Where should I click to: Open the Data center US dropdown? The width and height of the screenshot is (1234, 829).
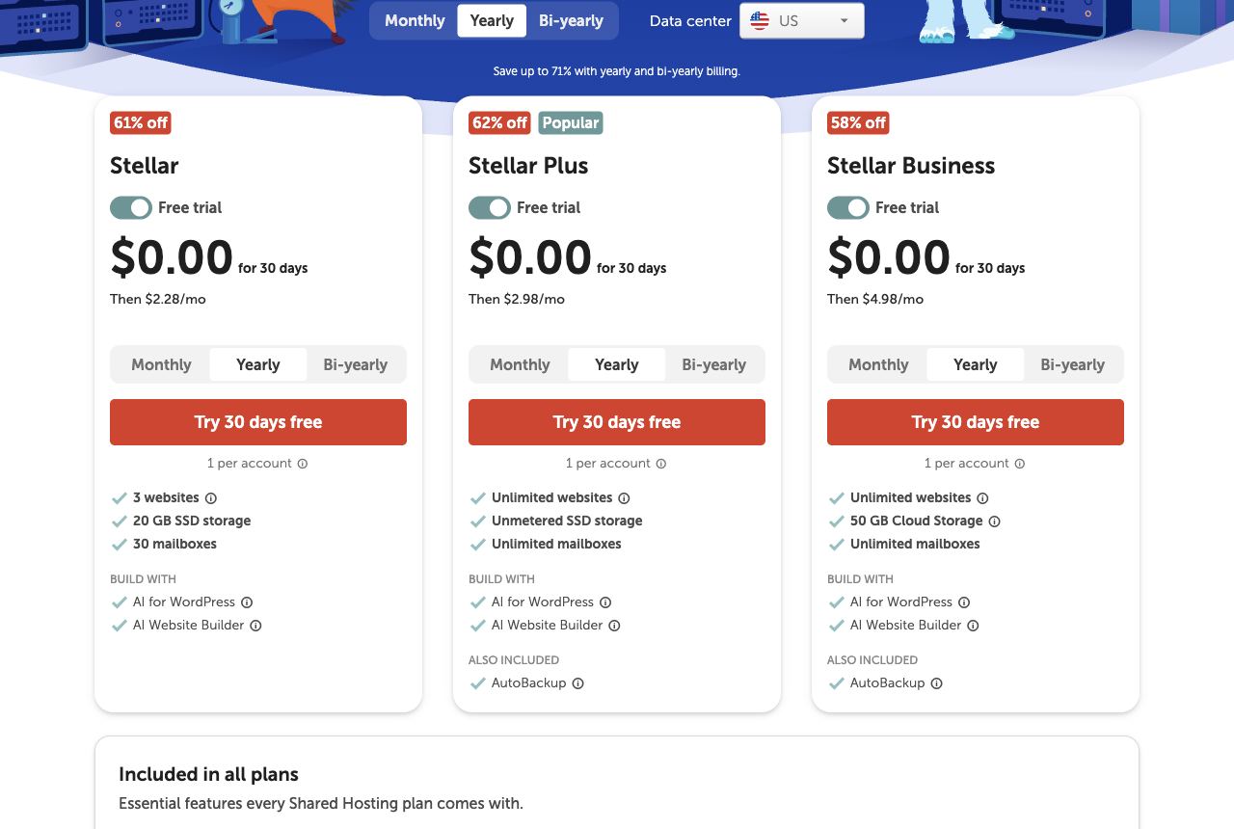[x=802, y=21]
